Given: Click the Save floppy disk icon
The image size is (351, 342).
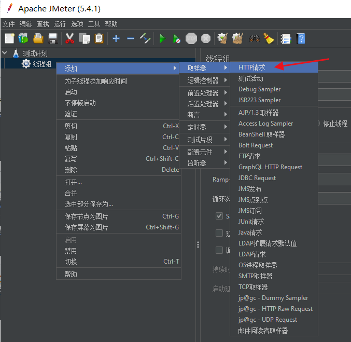Looking at the screenshot, I should (53, 38).
